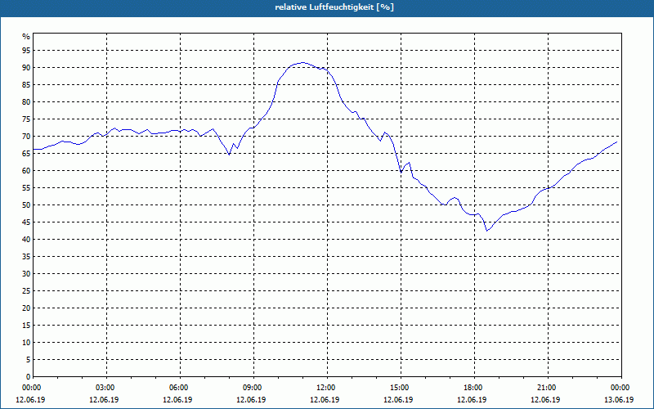The width and height of the screenshot is (654, 409).
Task: Select the 25 y-axis value
Action: coord(26,291)
